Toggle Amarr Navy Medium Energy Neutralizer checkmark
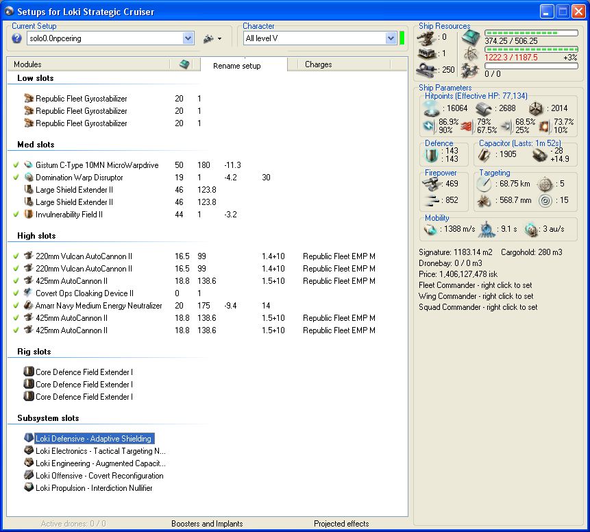 click(x=16, y=305)
